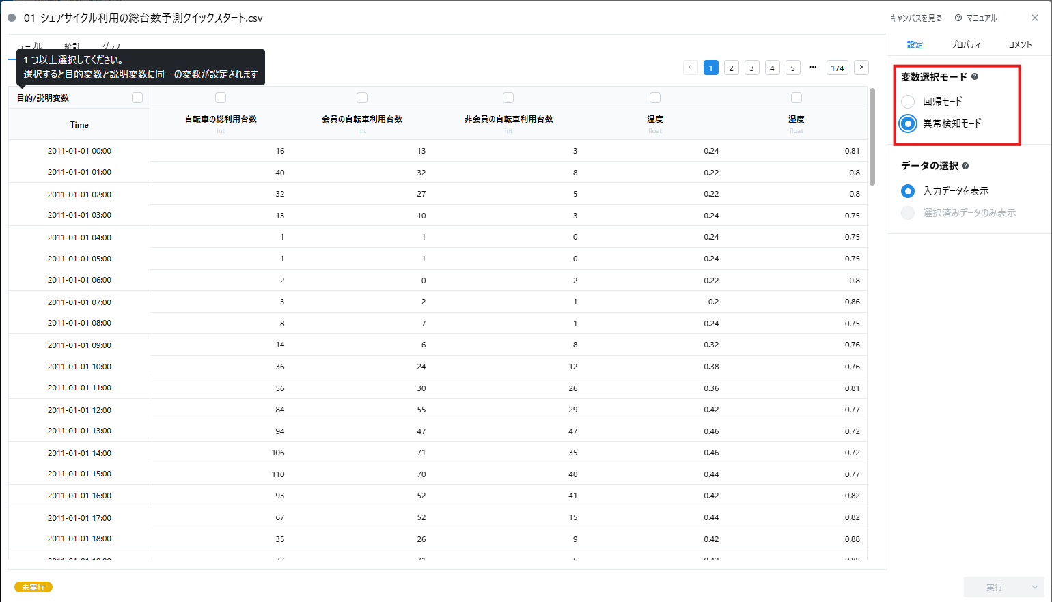
Task: Select 異常検知モード radio button
Action: tap(908, 124)
